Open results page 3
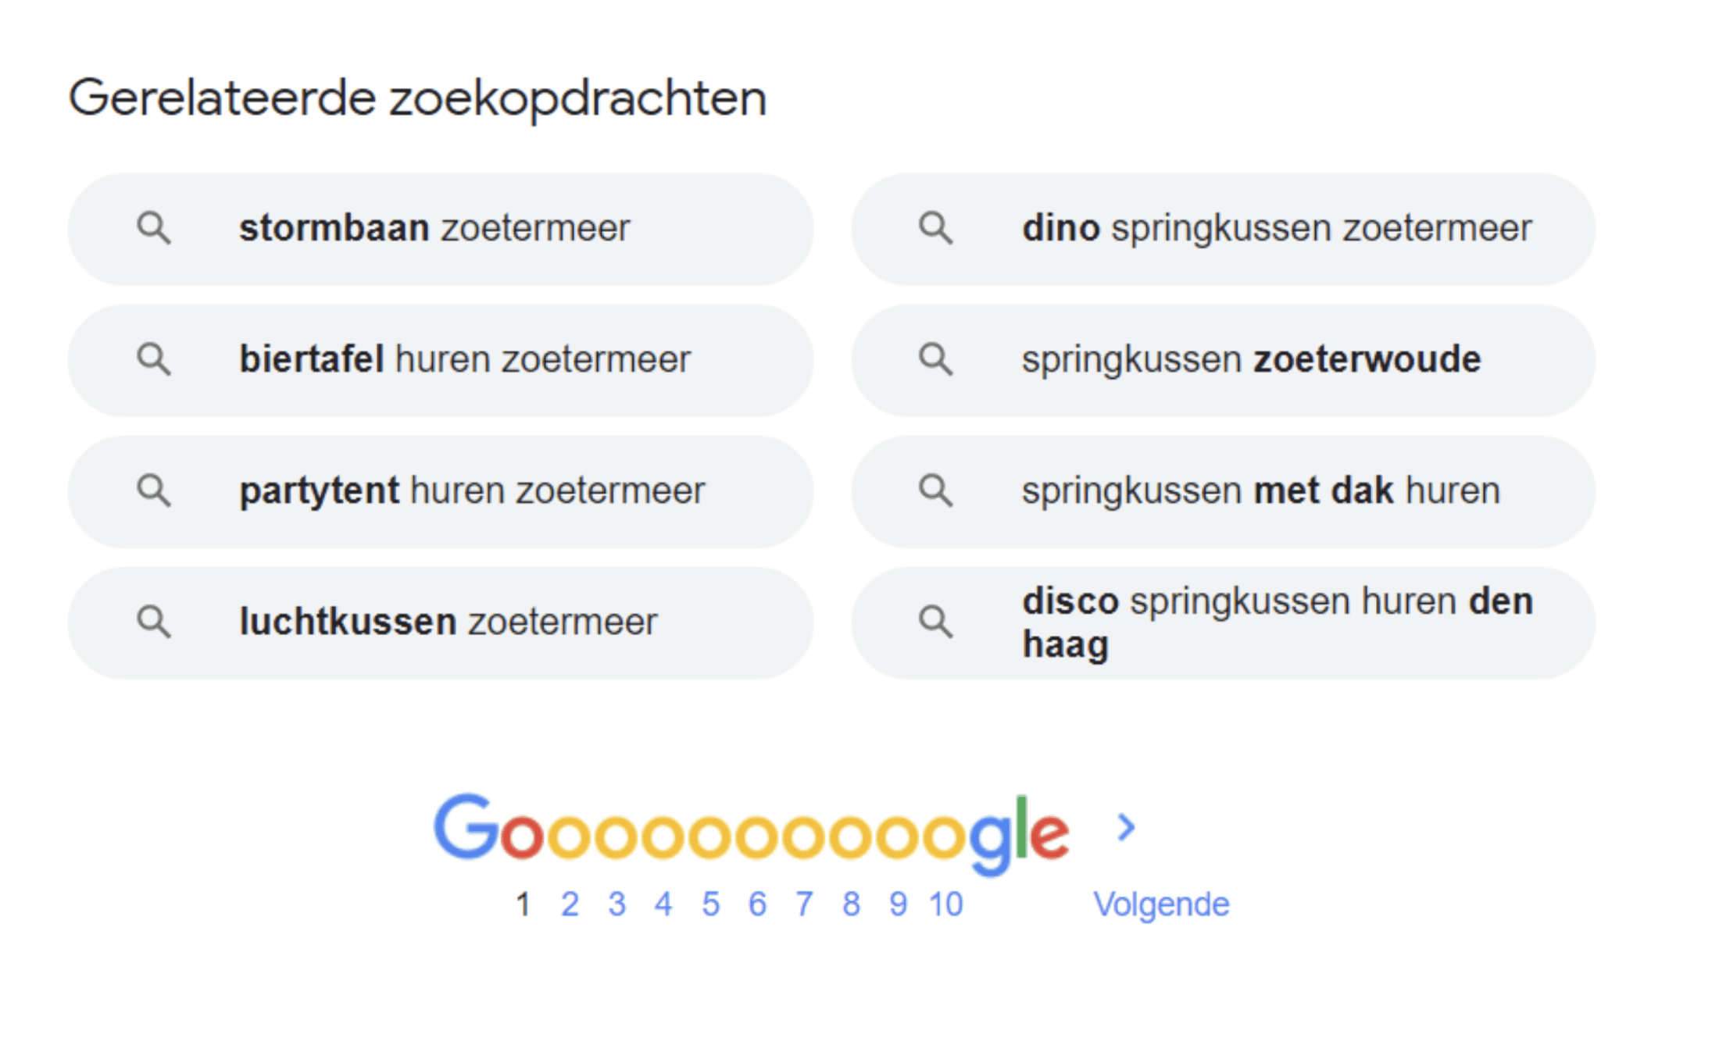Image resolution: width=1719 pixels, height=1045 pixels. tap(616, 904)
